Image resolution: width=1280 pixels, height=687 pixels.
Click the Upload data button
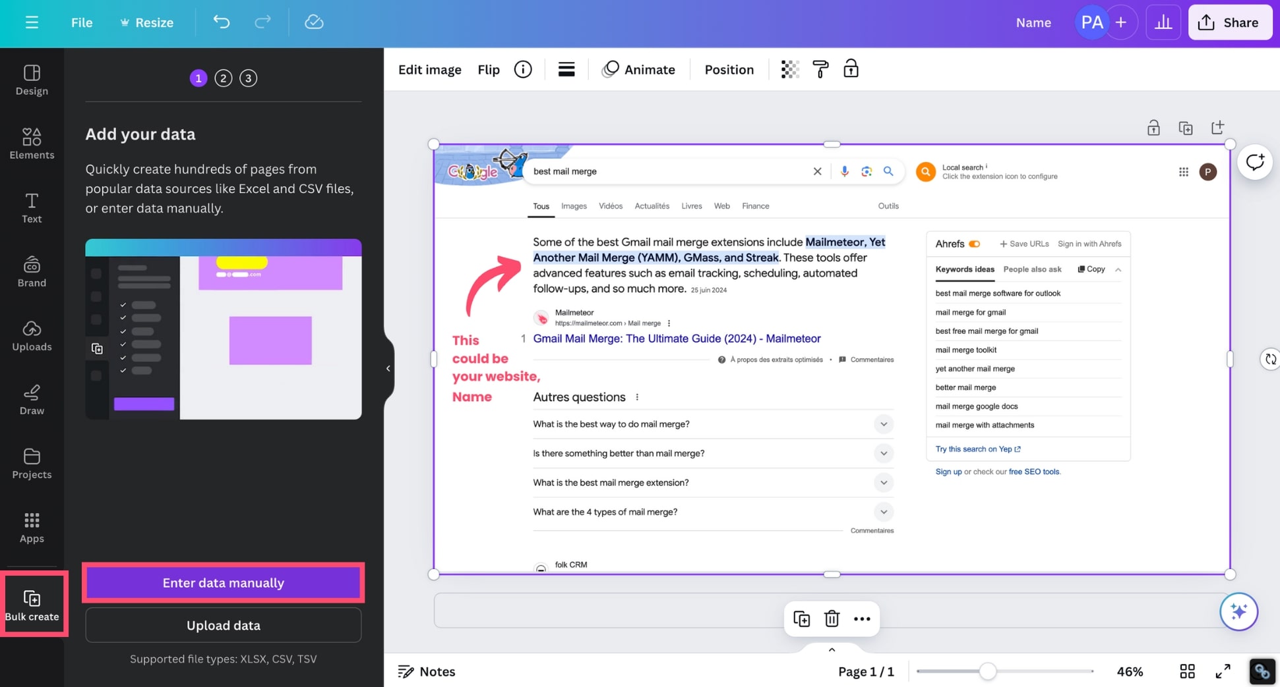point(224,625)
